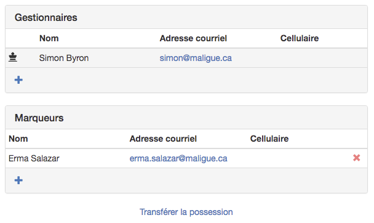Click the owner chess-king icon beside Simon Byron
The height and width of the screenshot is (223, 374).
coord(13,57)
